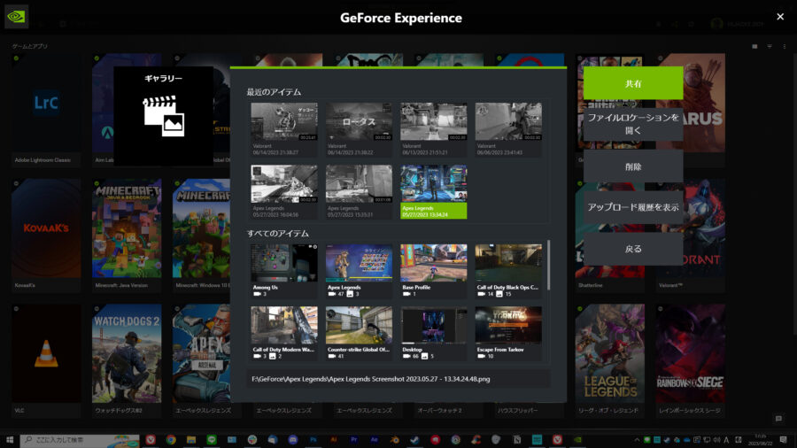Open the Among Us gallery folder
The image size is (797, 448).
[x=283, y=271]
